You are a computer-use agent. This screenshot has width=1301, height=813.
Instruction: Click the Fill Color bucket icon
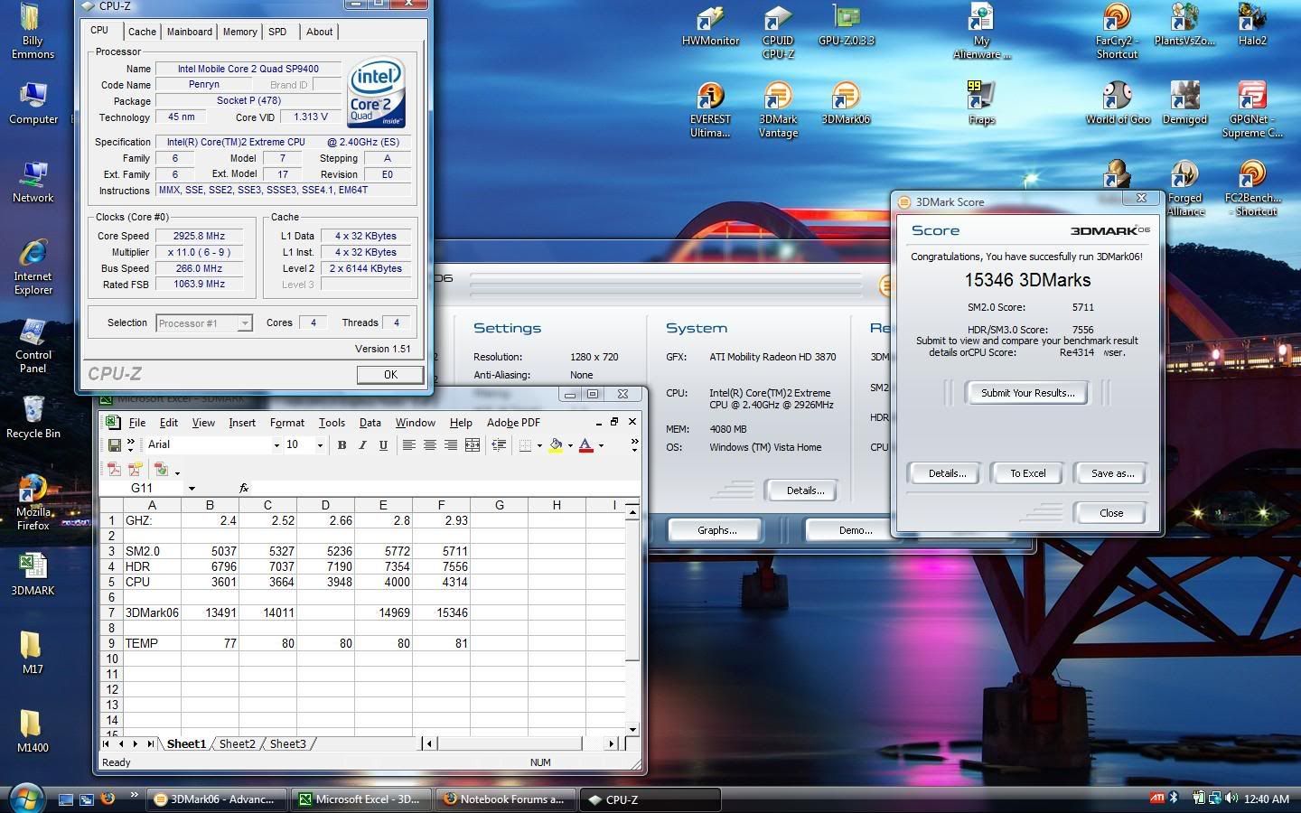[x=556, y=444]
